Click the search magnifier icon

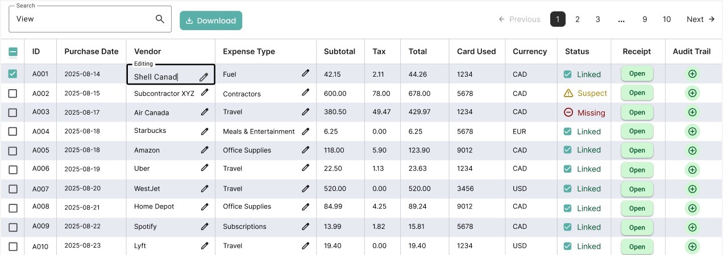pos(160,19)
